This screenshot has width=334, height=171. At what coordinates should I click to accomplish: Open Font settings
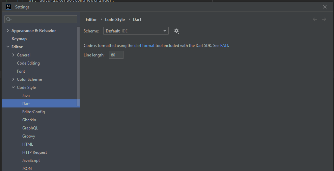point(21,71)
